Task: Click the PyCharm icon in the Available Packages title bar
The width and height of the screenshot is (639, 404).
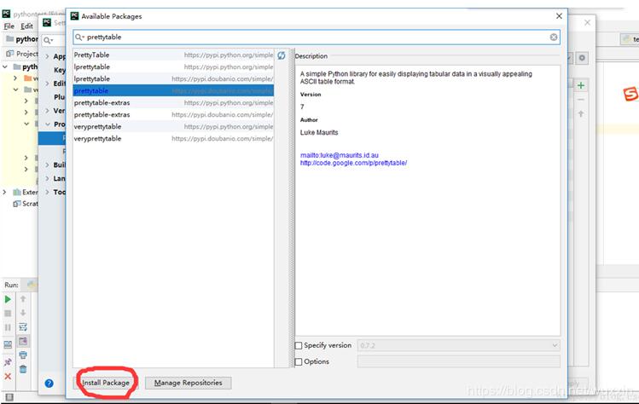Action: click(x=74, y=16)
